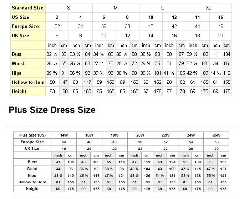The width and height of the screenshot is (248, 199).
Task: Click the Height label in the plus size chart
Action: 32,189
